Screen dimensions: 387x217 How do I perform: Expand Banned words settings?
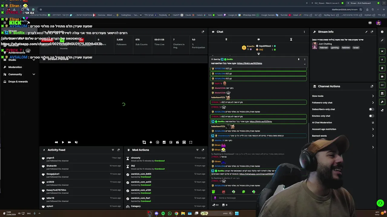373,136
